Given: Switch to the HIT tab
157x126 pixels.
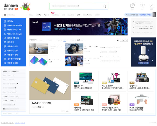Looking at the screenshot, I should click(79, 40).
